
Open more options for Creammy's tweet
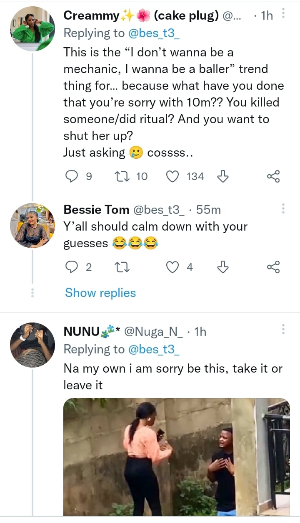click(x=283, y=14)
